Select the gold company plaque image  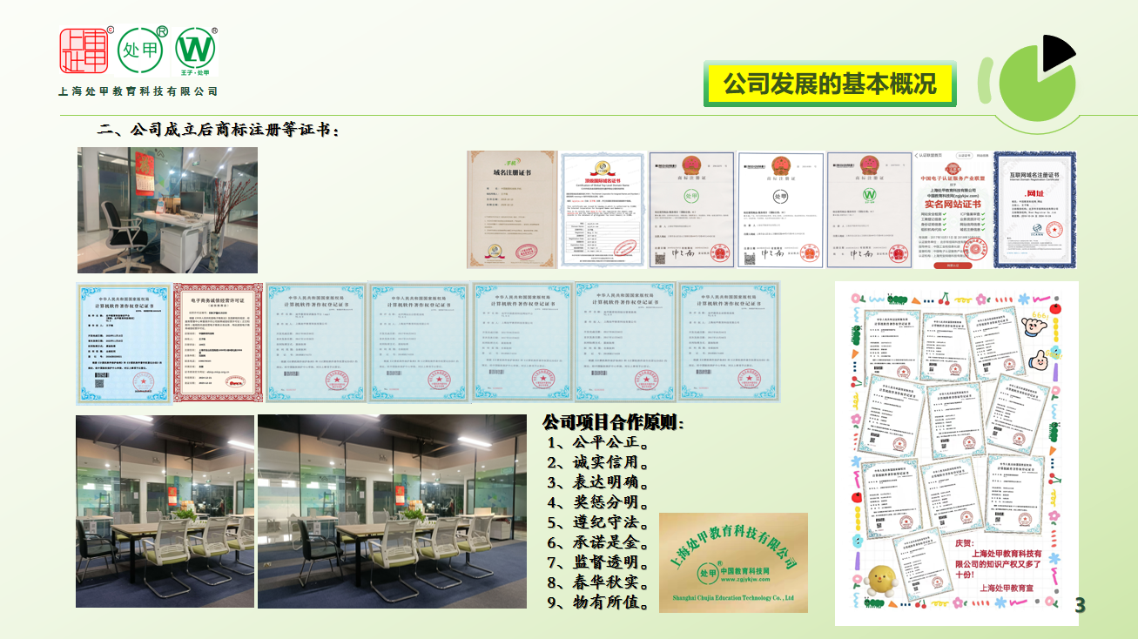point(733,562)
